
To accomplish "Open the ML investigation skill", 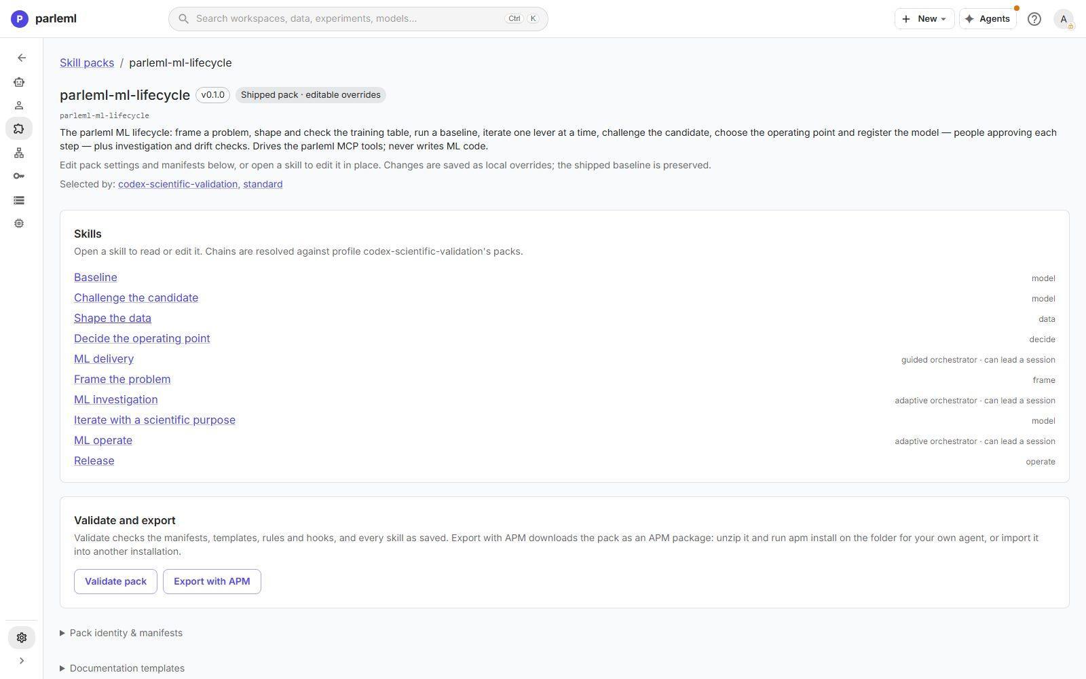I will [x=116, y=399].
